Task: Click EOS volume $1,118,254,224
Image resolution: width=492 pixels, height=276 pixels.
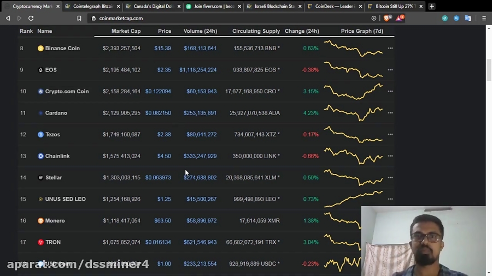Action: (x=198, y=70)
